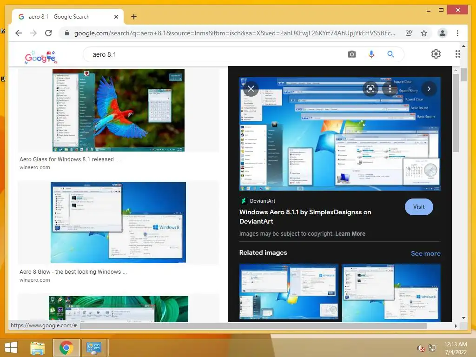Open Windows Aero 8.1.1 by SimplexDesignss title

(x=305, y=217)
